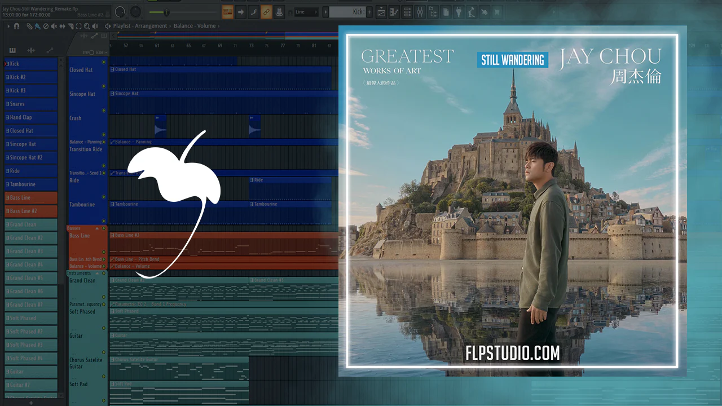The height and width of the screenshot is (406, 722).
Task: Mute the Soft Phased playlist track
Action: coord(104,328)
